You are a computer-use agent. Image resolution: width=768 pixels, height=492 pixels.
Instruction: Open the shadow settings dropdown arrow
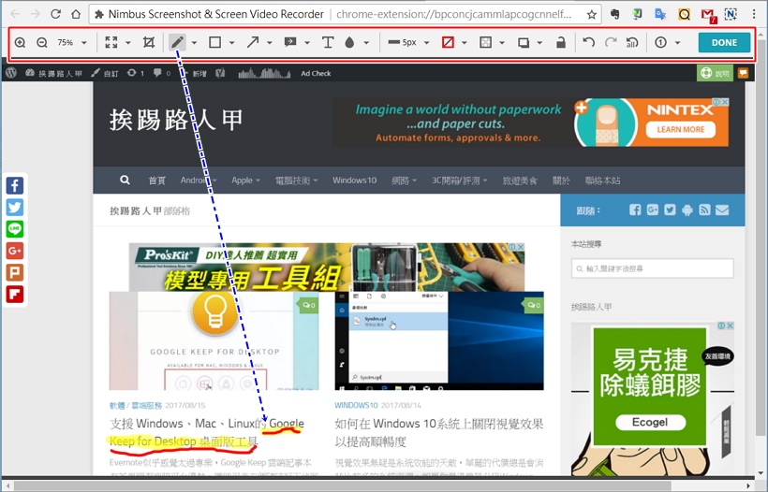tap(539, 42)
